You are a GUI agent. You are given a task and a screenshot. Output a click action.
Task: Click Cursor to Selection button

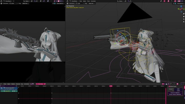click(175, 93)
